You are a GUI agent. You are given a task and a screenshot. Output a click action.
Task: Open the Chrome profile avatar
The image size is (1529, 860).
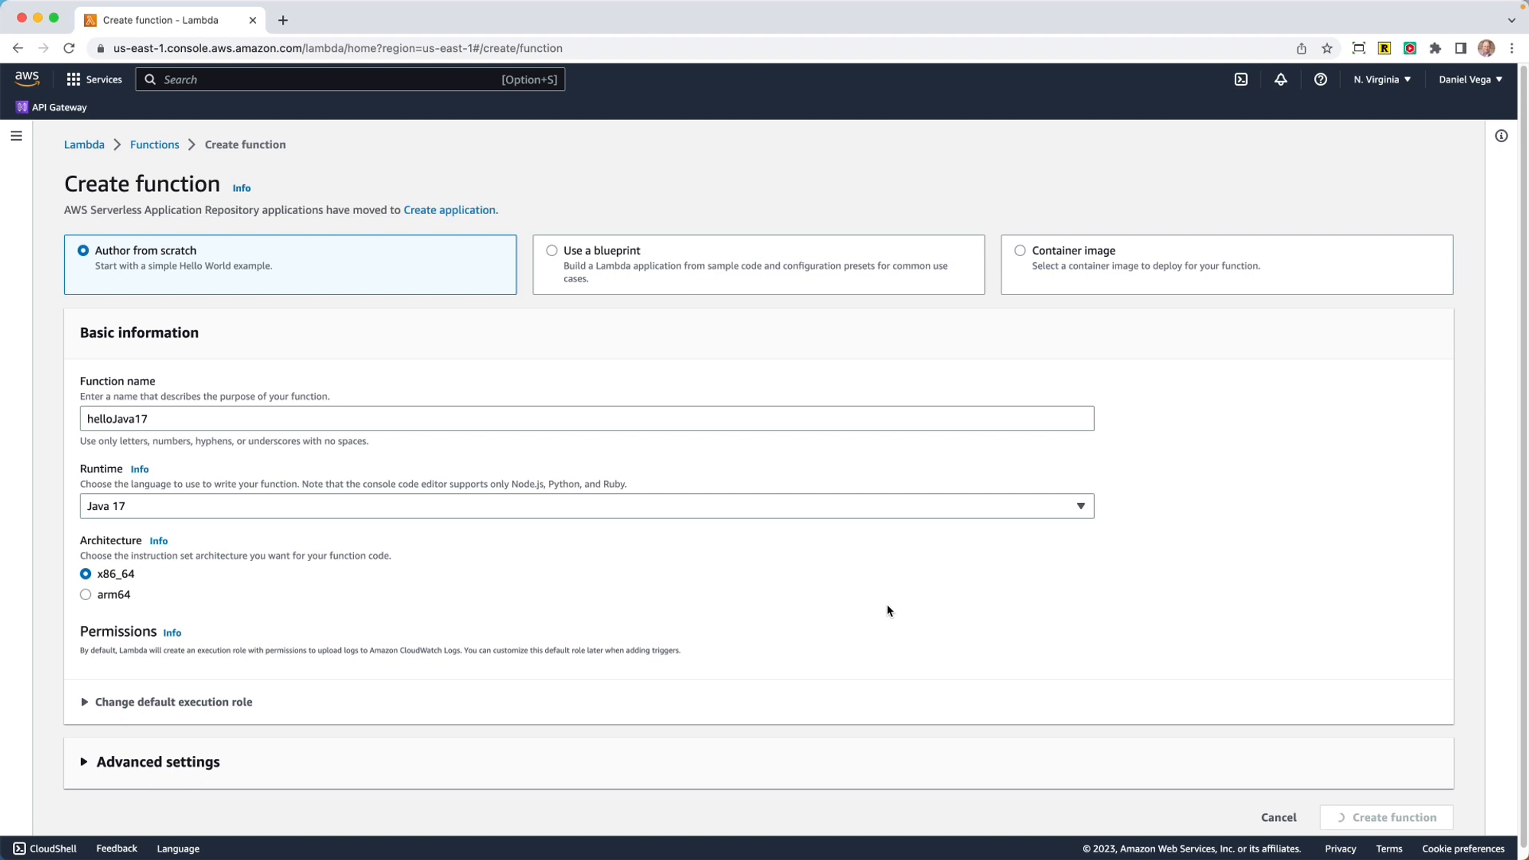[1486, 48]
